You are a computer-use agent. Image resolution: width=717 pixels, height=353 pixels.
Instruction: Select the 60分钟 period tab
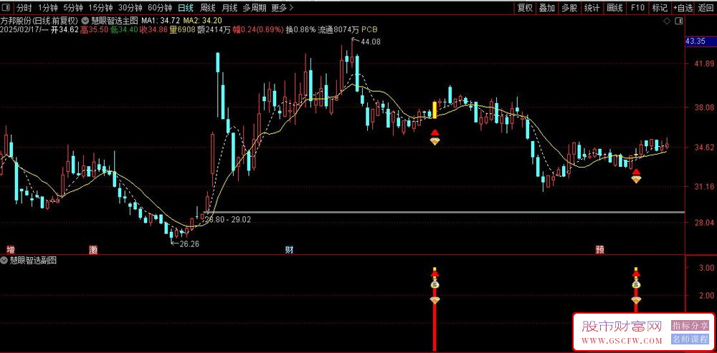tap(160, 7)
